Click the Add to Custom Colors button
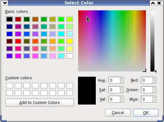Viewport: 164px width, 122px height. click(40, 103)
